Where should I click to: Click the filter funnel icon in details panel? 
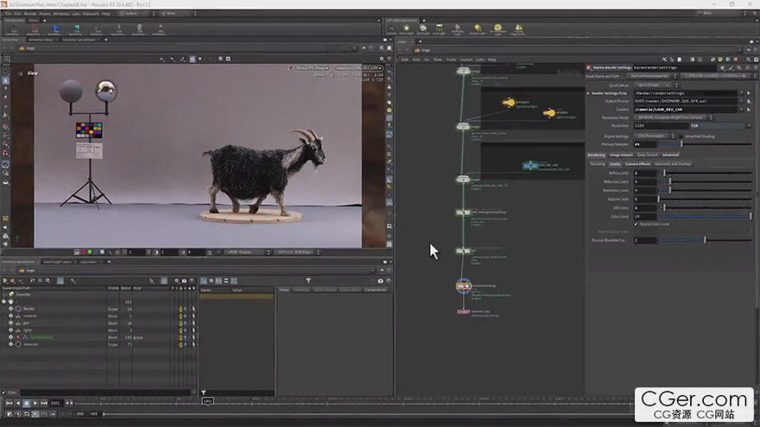[x=307, y=280]
